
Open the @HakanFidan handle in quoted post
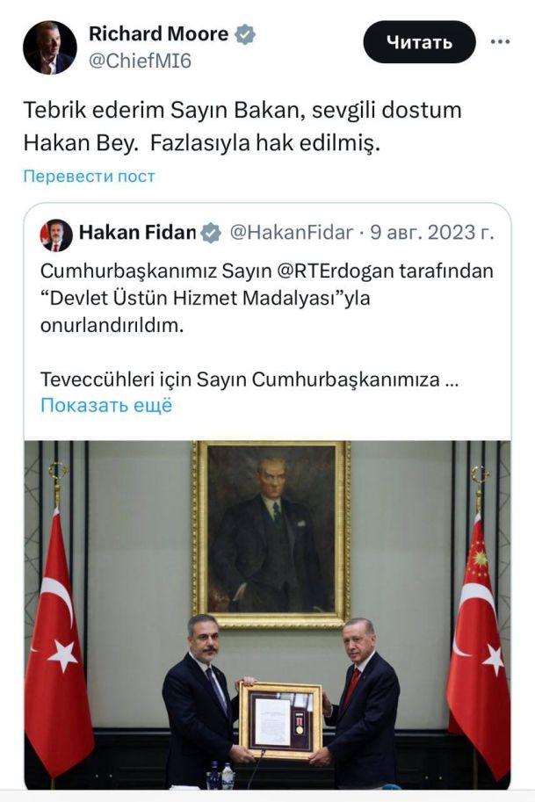pos(291,233)
